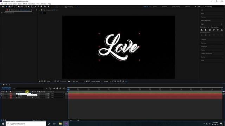Enable the Snapping checkbox
The image size is (225, 126).
66,7
